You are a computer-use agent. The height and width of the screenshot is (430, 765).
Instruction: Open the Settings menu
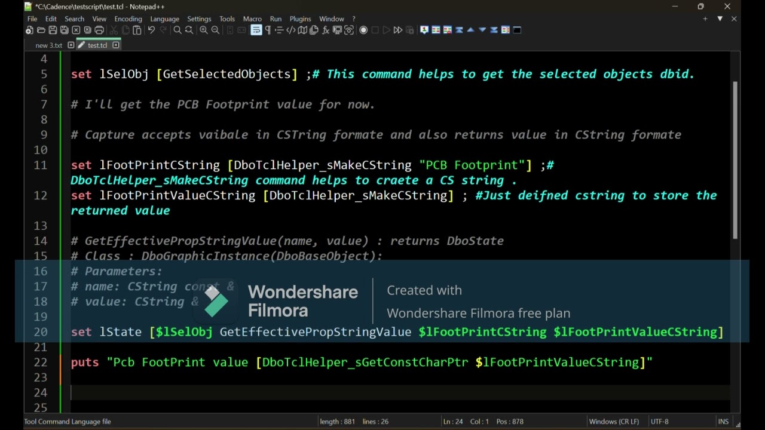coord(199,19)
